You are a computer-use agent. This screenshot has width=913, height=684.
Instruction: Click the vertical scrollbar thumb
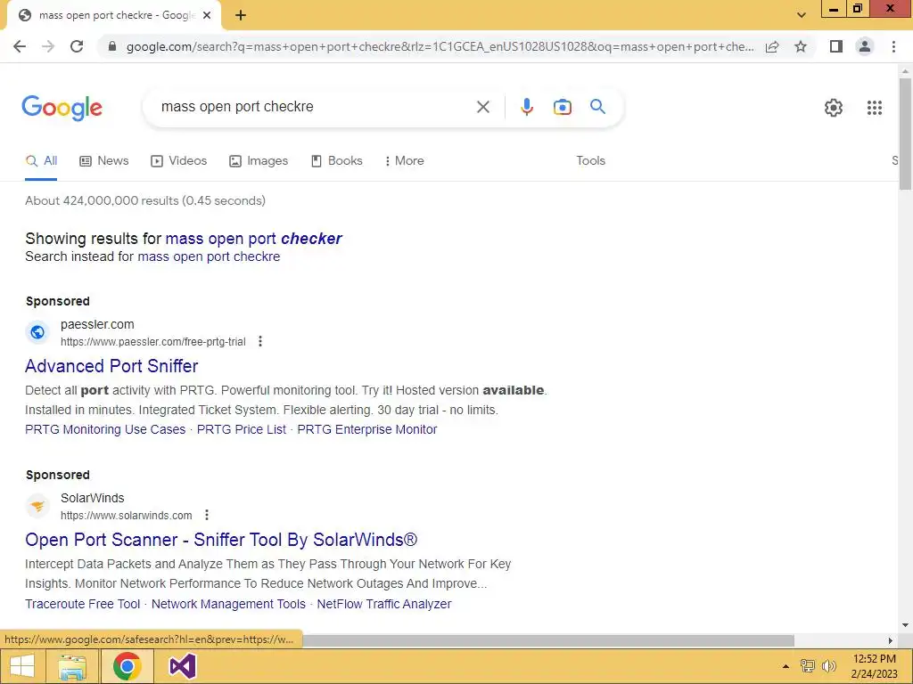(905, 134)
